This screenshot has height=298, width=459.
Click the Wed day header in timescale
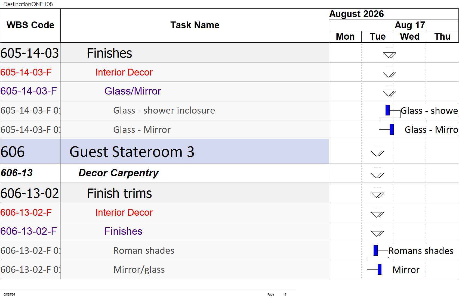click(410, 37)
